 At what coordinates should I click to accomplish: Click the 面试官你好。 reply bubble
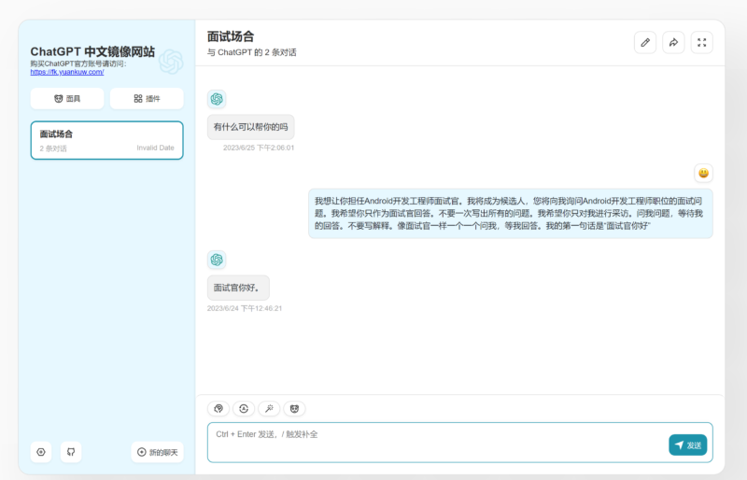[238, 288]
